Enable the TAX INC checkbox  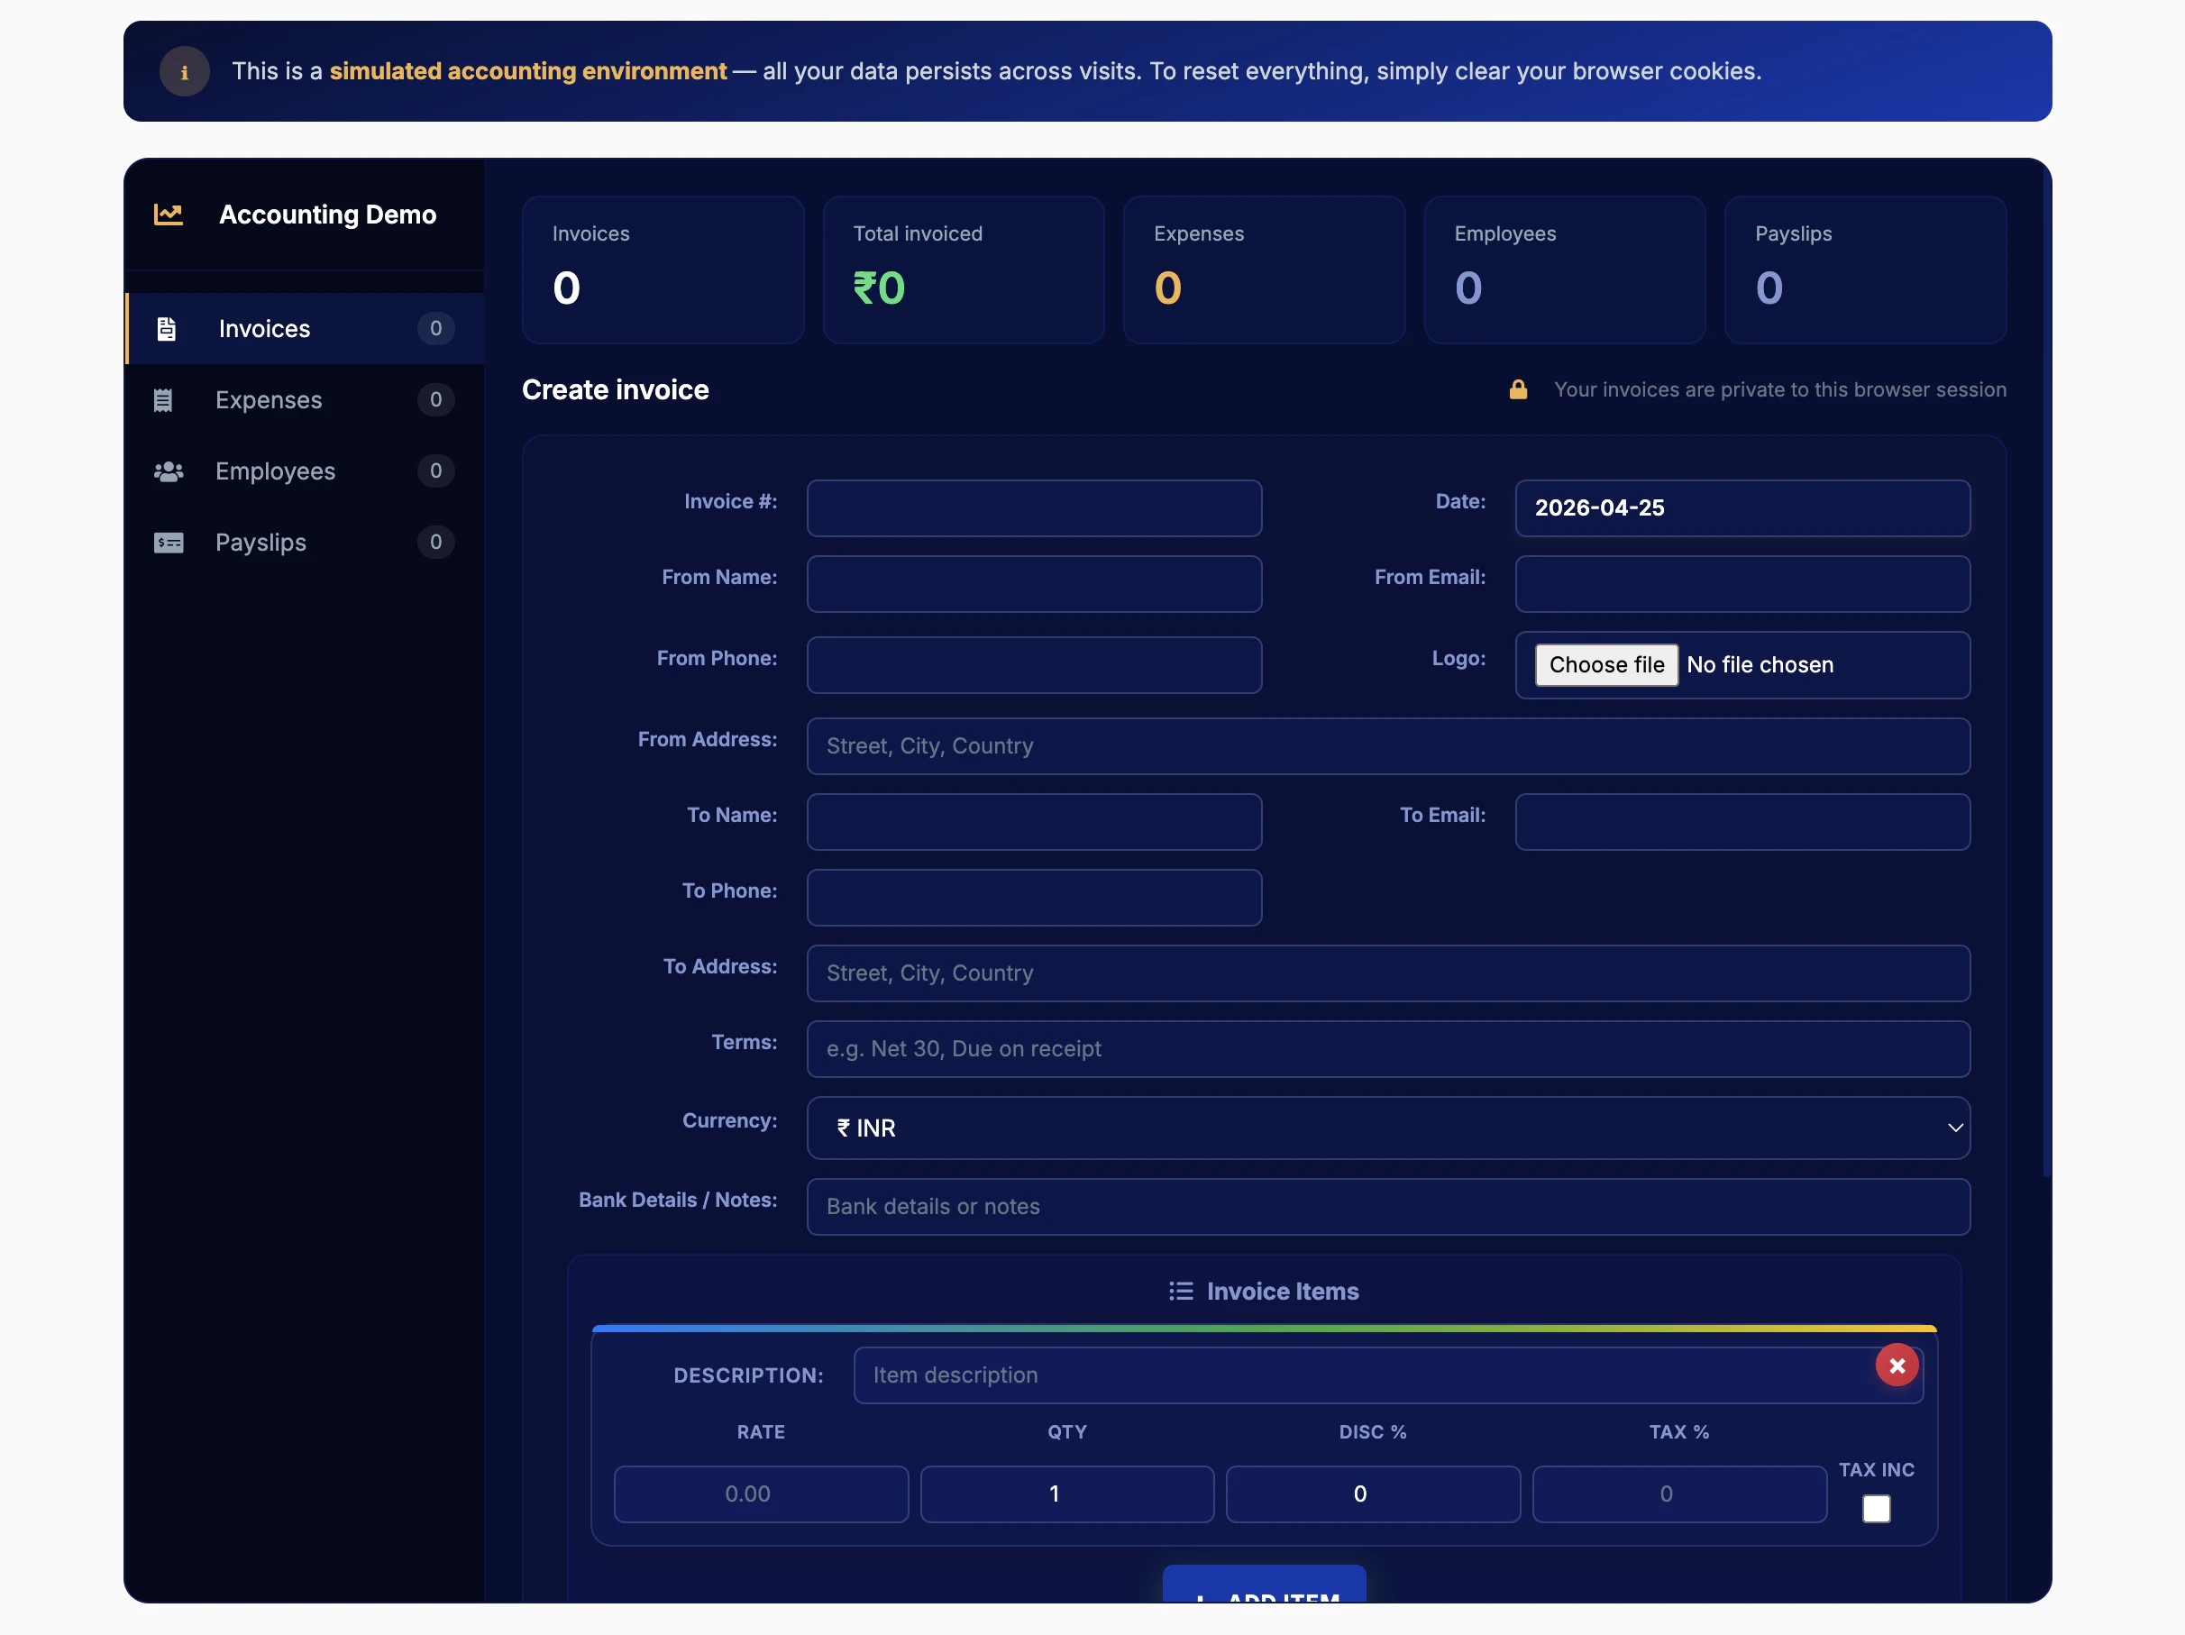point(1877,1510)
